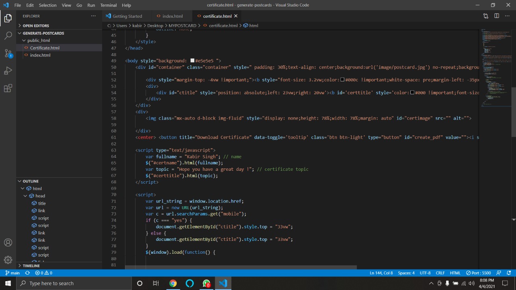Viewport: 516px width, 290px height.
Task: Click the HTML language mode button
Action: [455, 273]
